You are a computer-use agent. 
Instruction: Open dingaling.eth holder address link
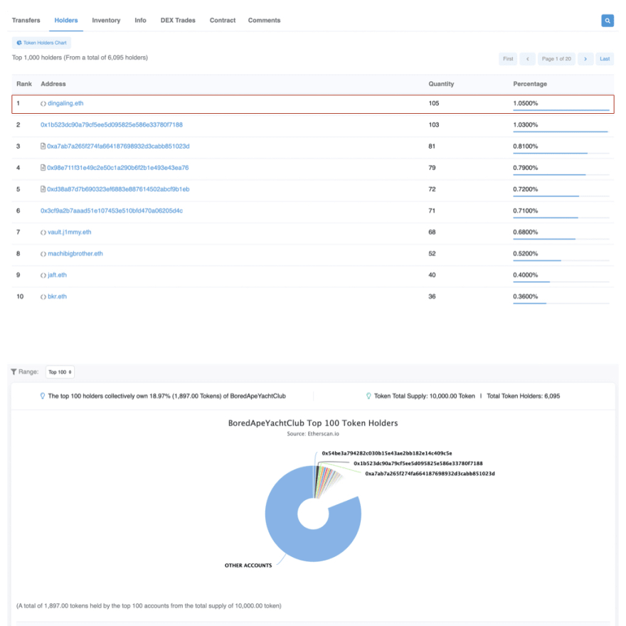tap(65, 103)
